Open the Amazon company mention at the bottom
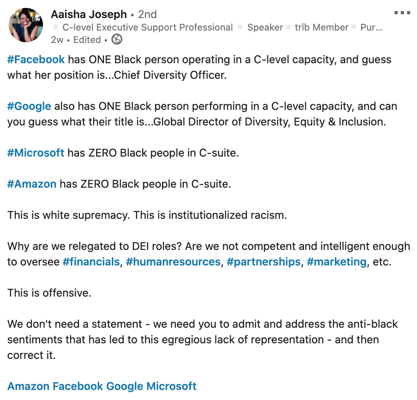The height and width of the screenshot is (400, 417). point(28,386)
